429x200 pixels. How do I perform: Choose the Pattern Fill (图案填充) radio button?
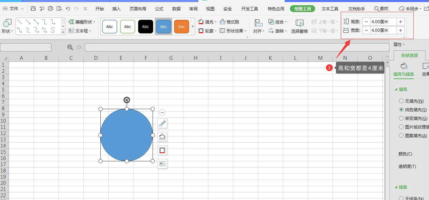point(401,135)
